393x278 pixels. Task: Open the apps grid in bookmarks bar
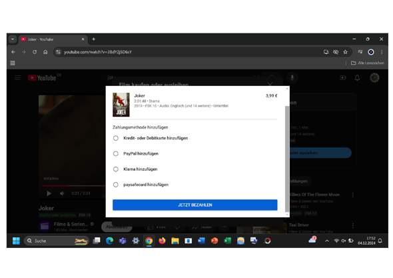pos(13,63)
